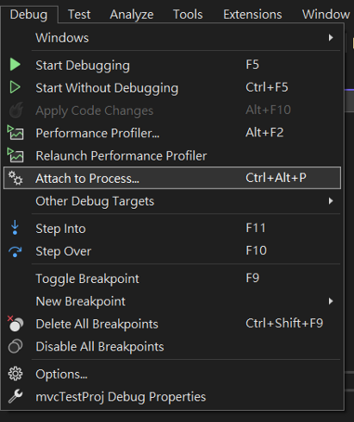Open the Tools menu

pyautogui.click(x=188, y=15)
